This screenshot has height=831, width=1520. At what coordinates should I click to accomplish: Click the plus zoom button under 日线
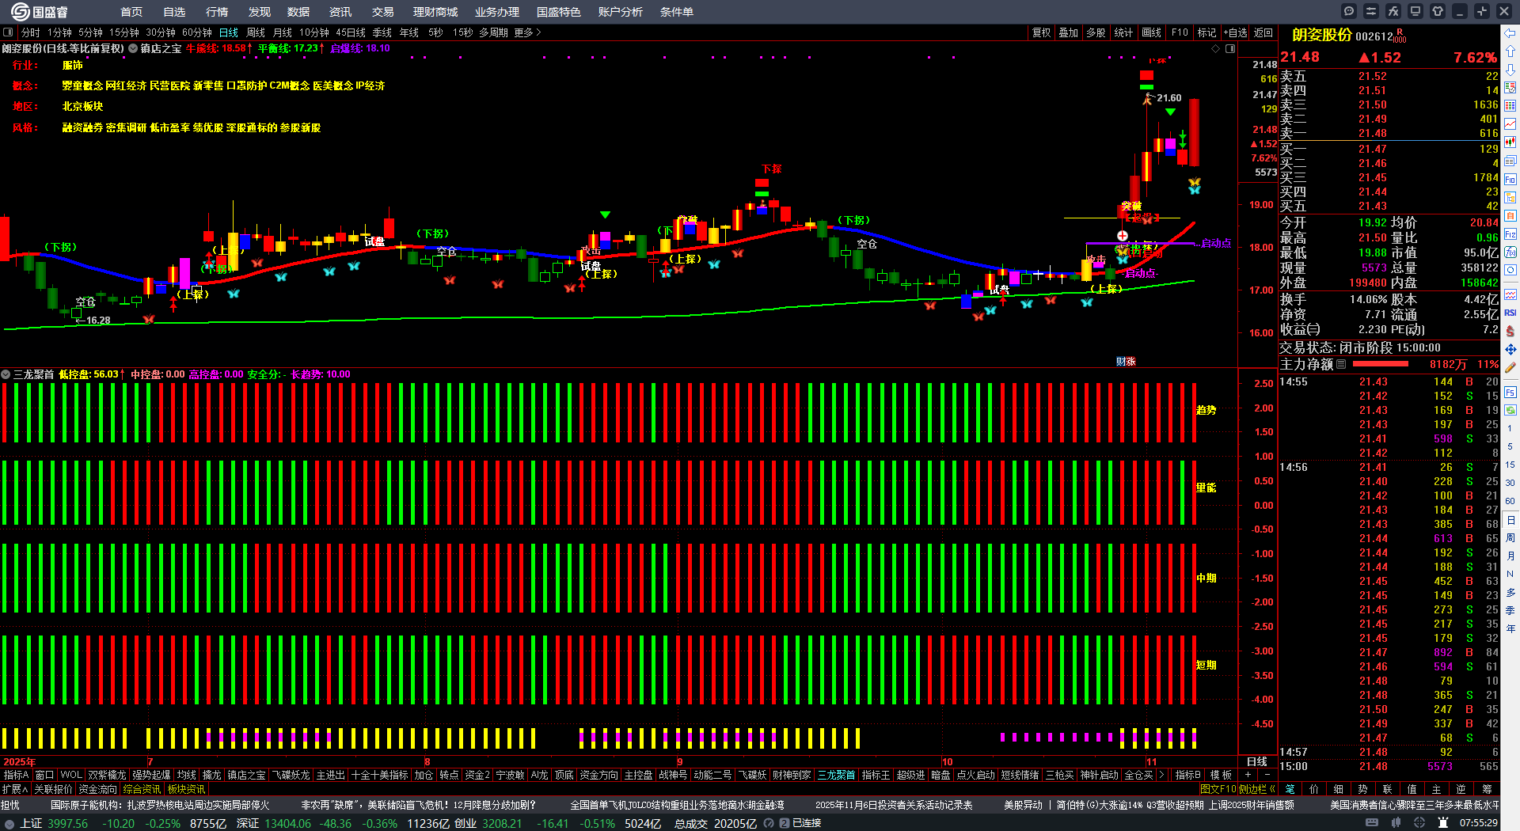coord(1248,775)
